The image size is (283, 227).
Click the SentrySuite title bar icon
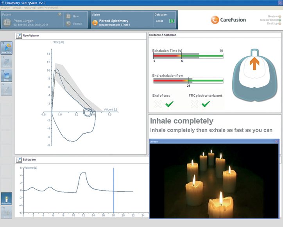(2, 3)
